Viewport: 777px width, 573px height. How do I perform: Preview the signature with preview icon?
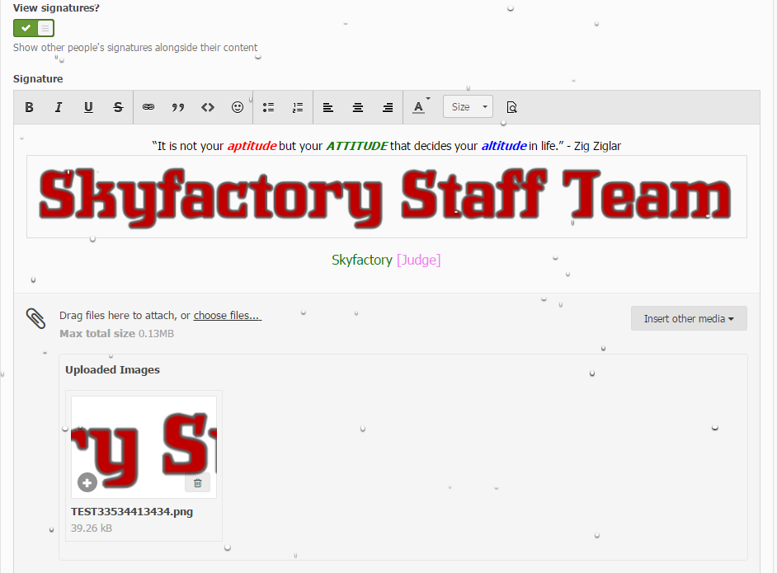pos(511,107)
